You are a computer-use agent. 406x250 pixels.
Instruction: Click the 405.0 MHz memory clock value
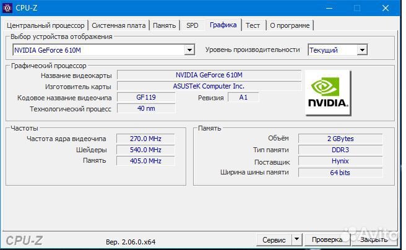coord(145,161)
